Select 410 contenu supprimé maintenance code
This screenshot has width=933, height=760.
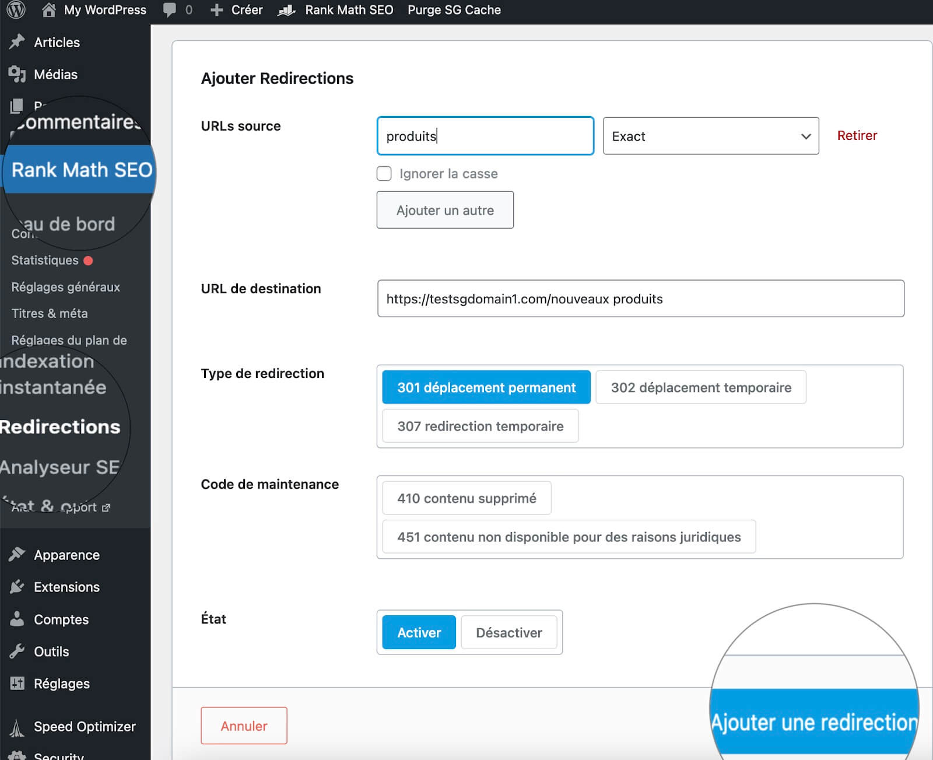point(466,498)
